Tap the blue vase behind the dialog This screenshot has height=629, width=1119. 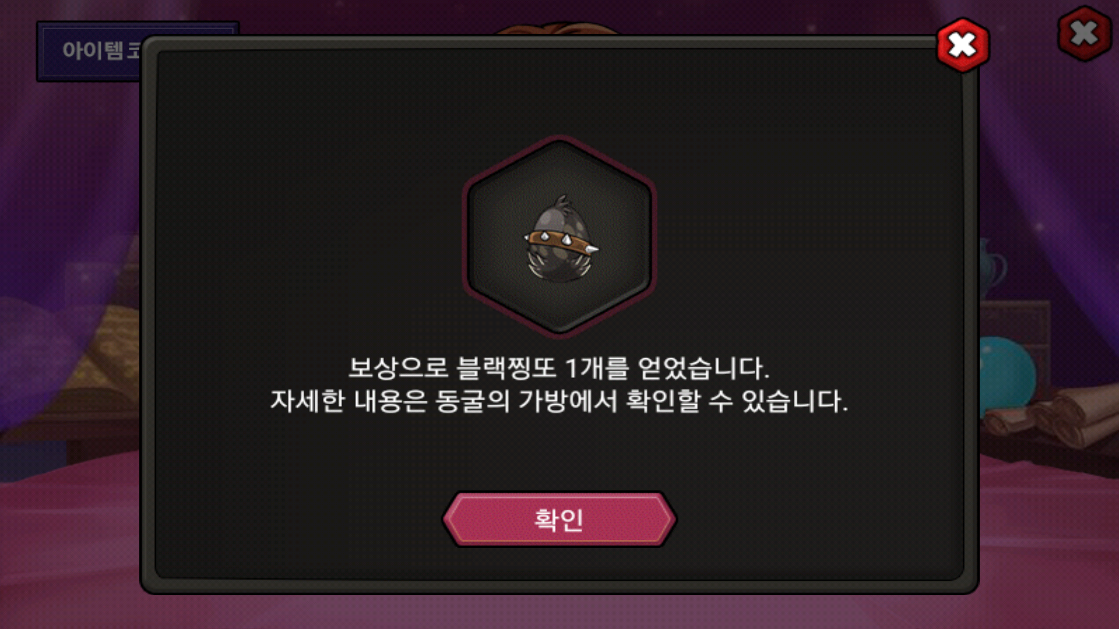(x=992, y=269)
